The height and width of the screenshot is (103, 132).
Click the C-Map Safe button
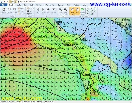point(29,14)
